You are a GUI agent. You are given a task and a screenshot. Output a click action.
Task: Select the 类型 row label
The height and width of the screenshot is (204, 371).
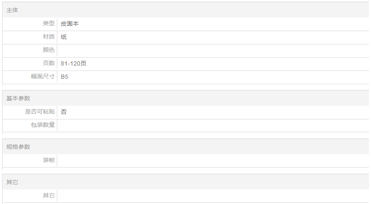click(49, 24)
